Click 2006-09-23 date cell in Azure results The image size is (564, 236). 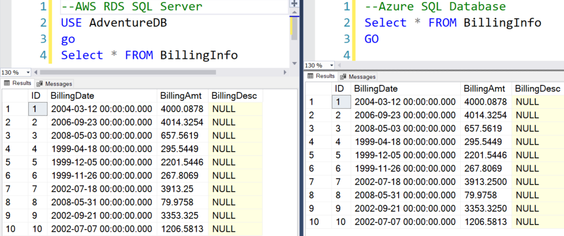(406, 115)
